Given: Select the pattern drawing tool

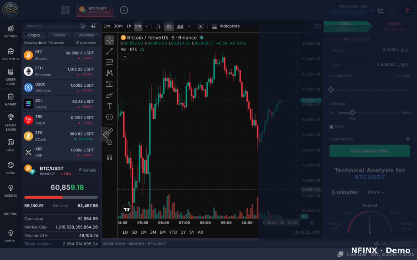Looking at the screenshot, I should coord(109,73).
